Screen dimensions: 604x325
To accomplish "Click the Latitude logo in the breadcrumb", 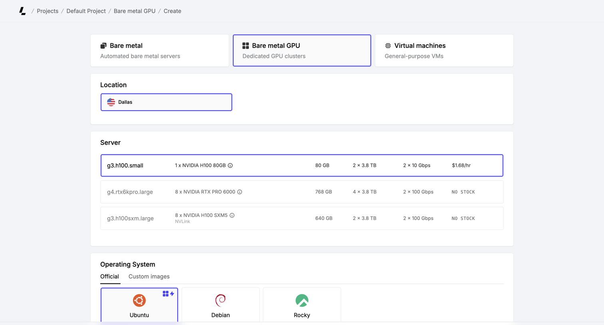I will point(22,11).
